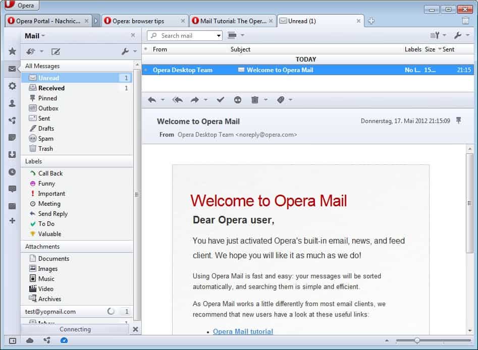Expand the Search mail dropdown arrow
The image size is (478, 350).
click(219, 36)
